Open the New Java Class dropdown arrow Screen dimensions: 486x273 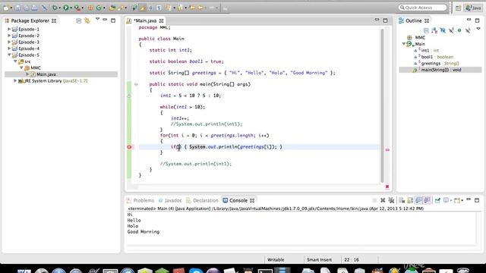104,8
